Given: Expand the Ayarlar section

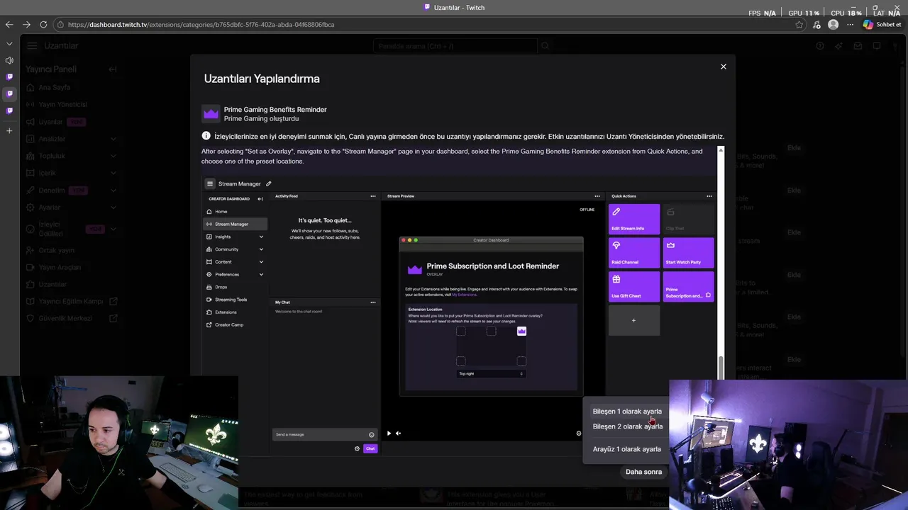Looking at the screenshot, I should pos(113,208).
